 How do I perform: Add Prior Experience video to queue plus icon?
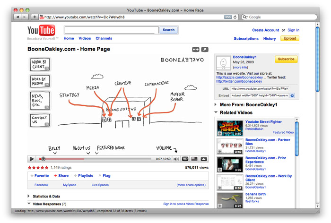[220, 170]
